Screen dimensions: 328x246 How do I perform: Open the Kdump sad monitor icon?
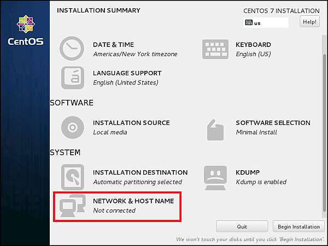point(215,178)
